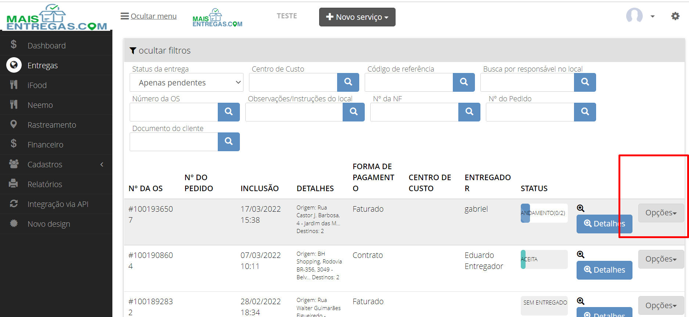
Task: Focus the Número da OS input field
Action: 174,112
